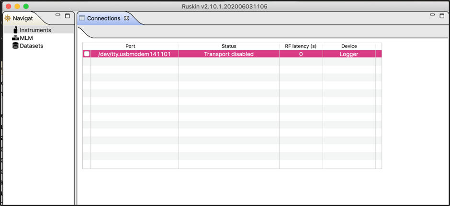Minimize the Connections view
The image size is (450, 206).
pyautogui.click(x=432, y=15)
